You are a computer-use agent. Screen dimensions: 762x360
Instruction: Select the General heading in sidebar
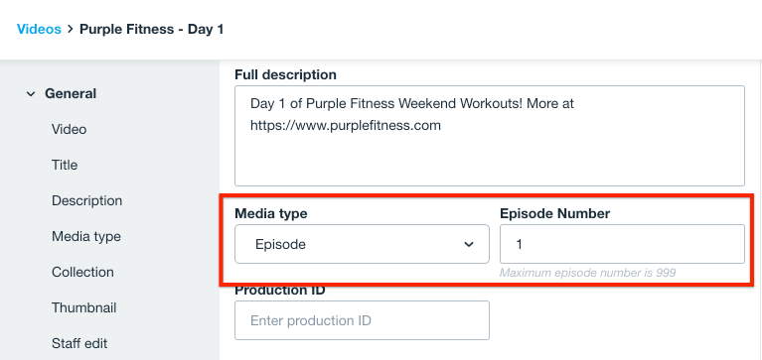point(71,93)
